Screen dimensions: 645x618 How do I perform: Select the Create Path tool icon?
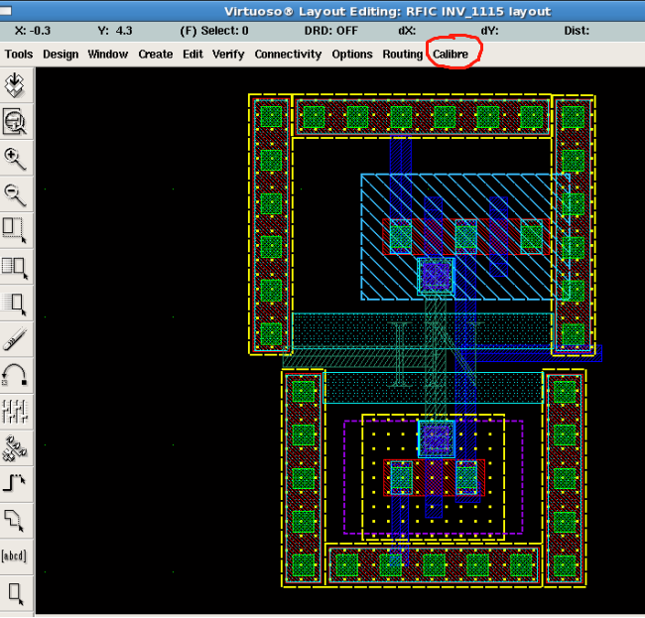click(x=15, y=484)
